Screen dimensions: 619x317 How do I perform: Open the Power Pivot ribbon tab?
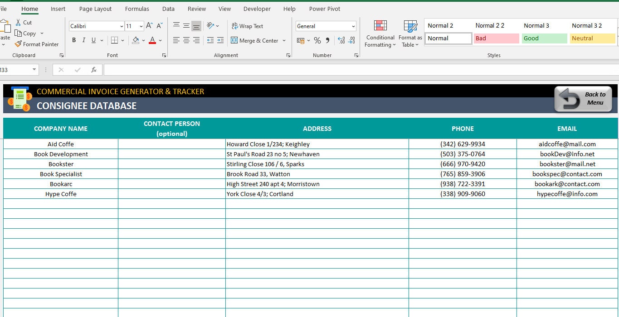click(324, 9)
